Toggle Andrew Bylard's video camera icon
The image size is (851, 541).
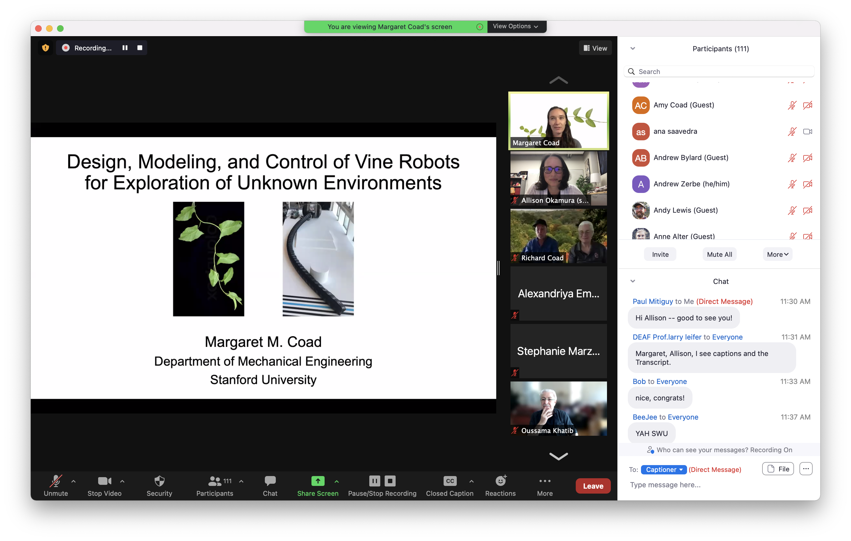(807, 158)
